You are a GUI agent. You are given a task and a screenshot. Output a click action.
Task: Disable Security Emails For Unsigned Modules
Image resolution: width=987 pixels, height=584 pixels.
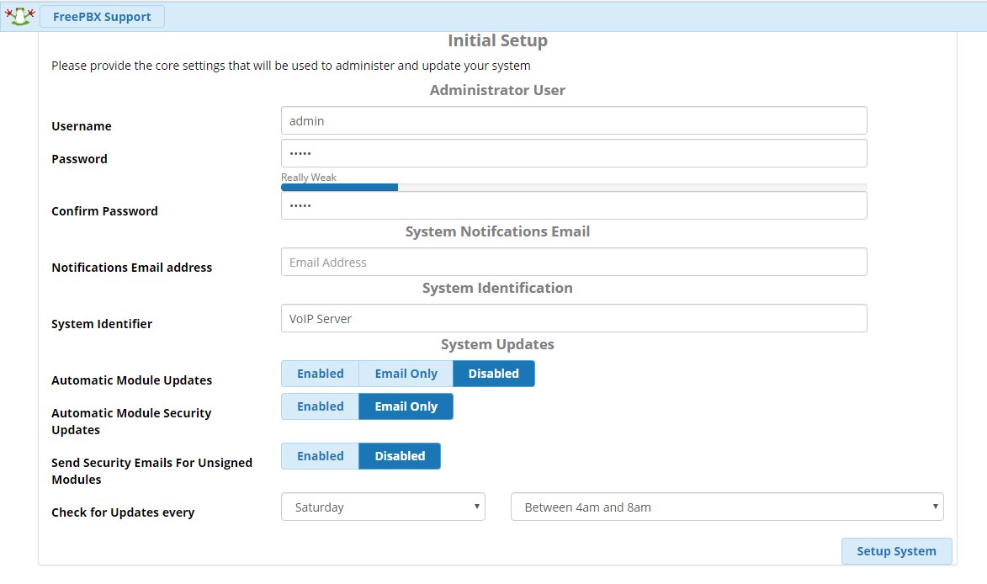coord(400,456)
